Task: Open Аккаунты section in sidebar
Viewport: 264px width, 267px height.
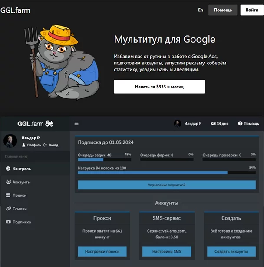Action: (x=21, y=182)
